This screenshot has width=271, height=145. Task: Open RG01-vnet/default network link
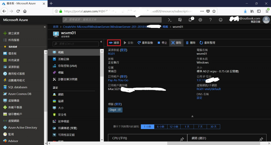(209, 89)
